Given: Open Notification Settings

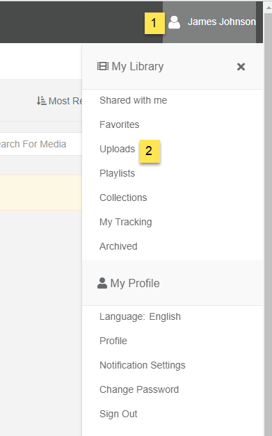Looking at the screenshot, I should [143, 365].
